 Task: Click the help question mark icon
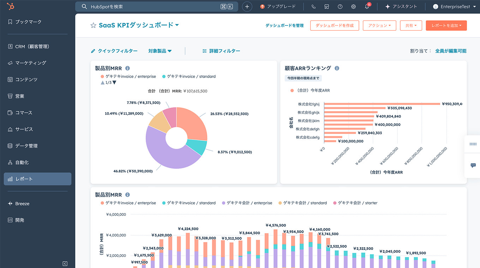click(340, 7)
